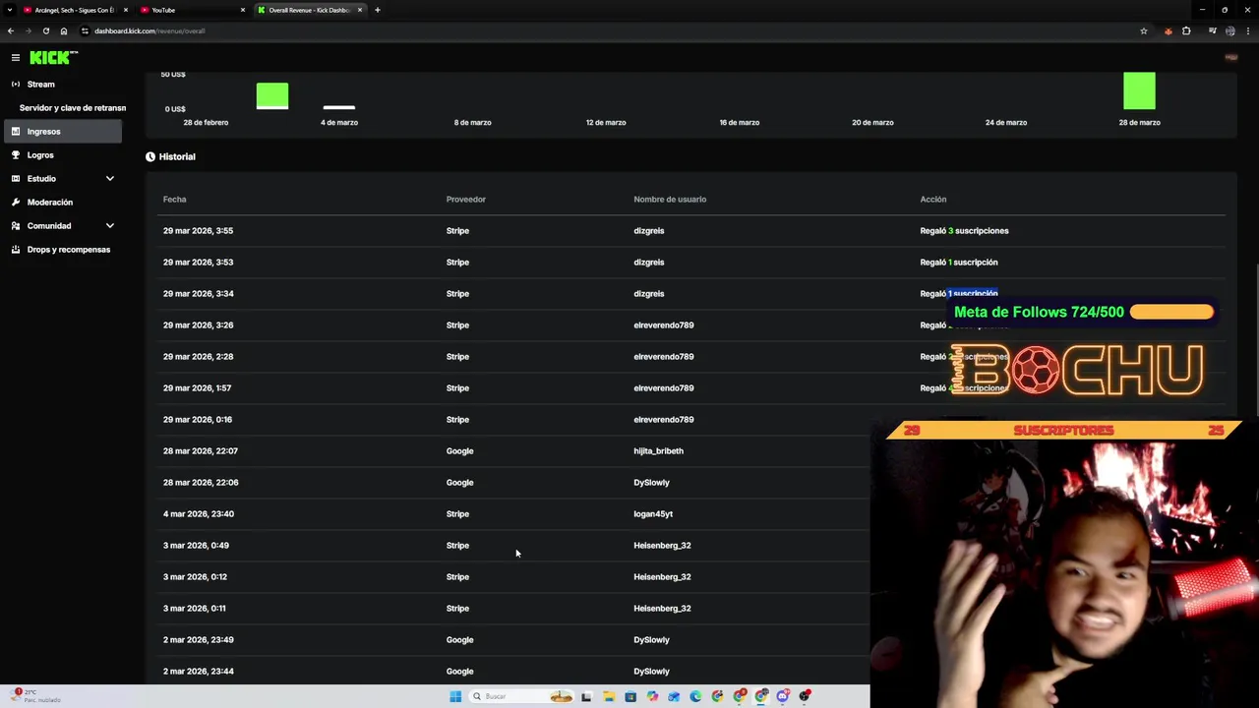Click date 4 mar 2026, 23:40
This screenshot has height=708, width=1259.
(199, 513)
